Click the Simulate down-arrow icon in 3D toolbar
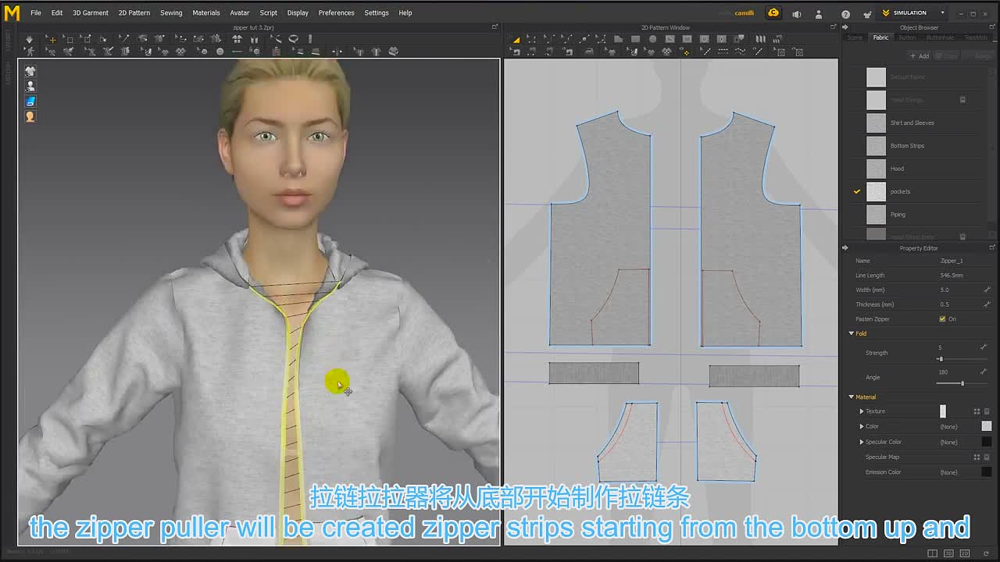Screen dimensions: 1000x562 (29, 39)
